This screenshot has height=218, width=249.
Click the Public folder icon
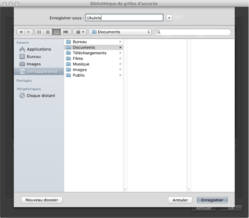[68, 75]
